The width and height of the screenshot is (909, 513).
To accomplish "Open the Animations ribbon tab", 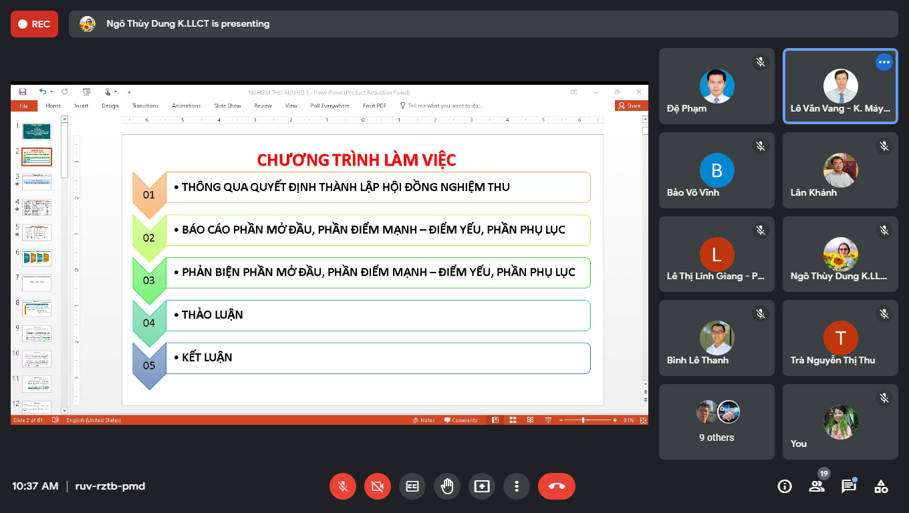I will coord(186,106).
